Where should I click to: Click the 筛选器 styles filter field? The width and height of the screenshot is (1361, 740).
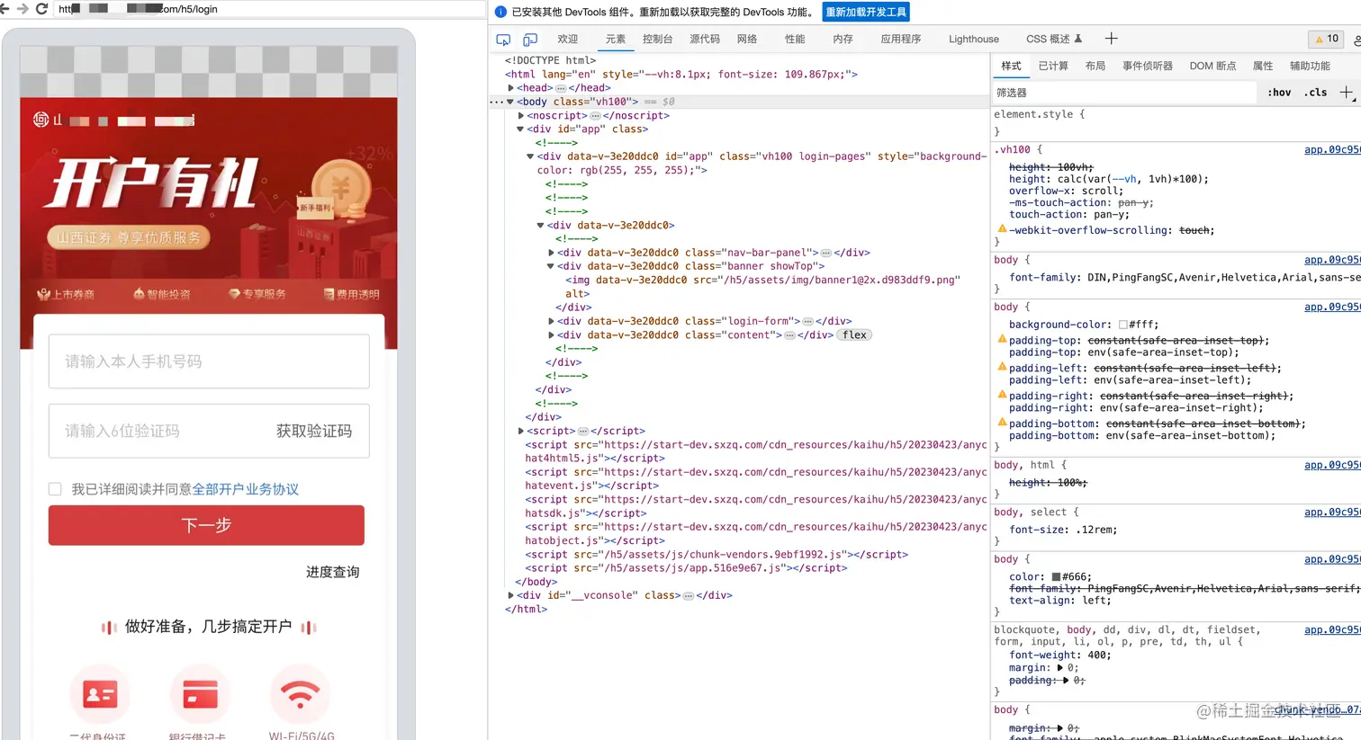[x=1123, y=93]
